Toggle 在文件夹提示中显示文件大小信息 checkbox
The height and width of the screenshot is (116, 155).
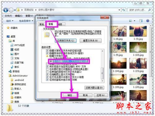pos(47,77)
